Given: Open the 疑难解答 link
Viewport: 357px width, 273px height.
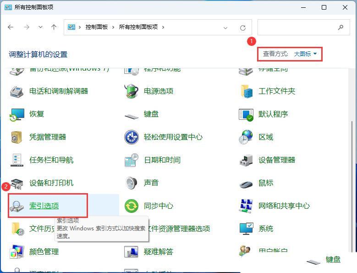Looking at the screenshot, I should tap(159, 251).
